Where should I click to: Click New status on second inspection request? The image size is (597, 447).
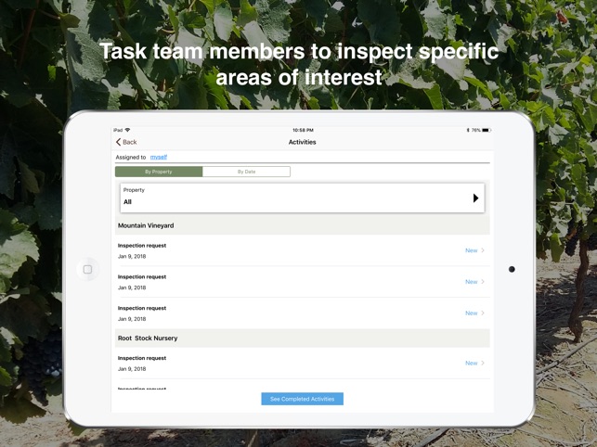[x=471, y=282]
